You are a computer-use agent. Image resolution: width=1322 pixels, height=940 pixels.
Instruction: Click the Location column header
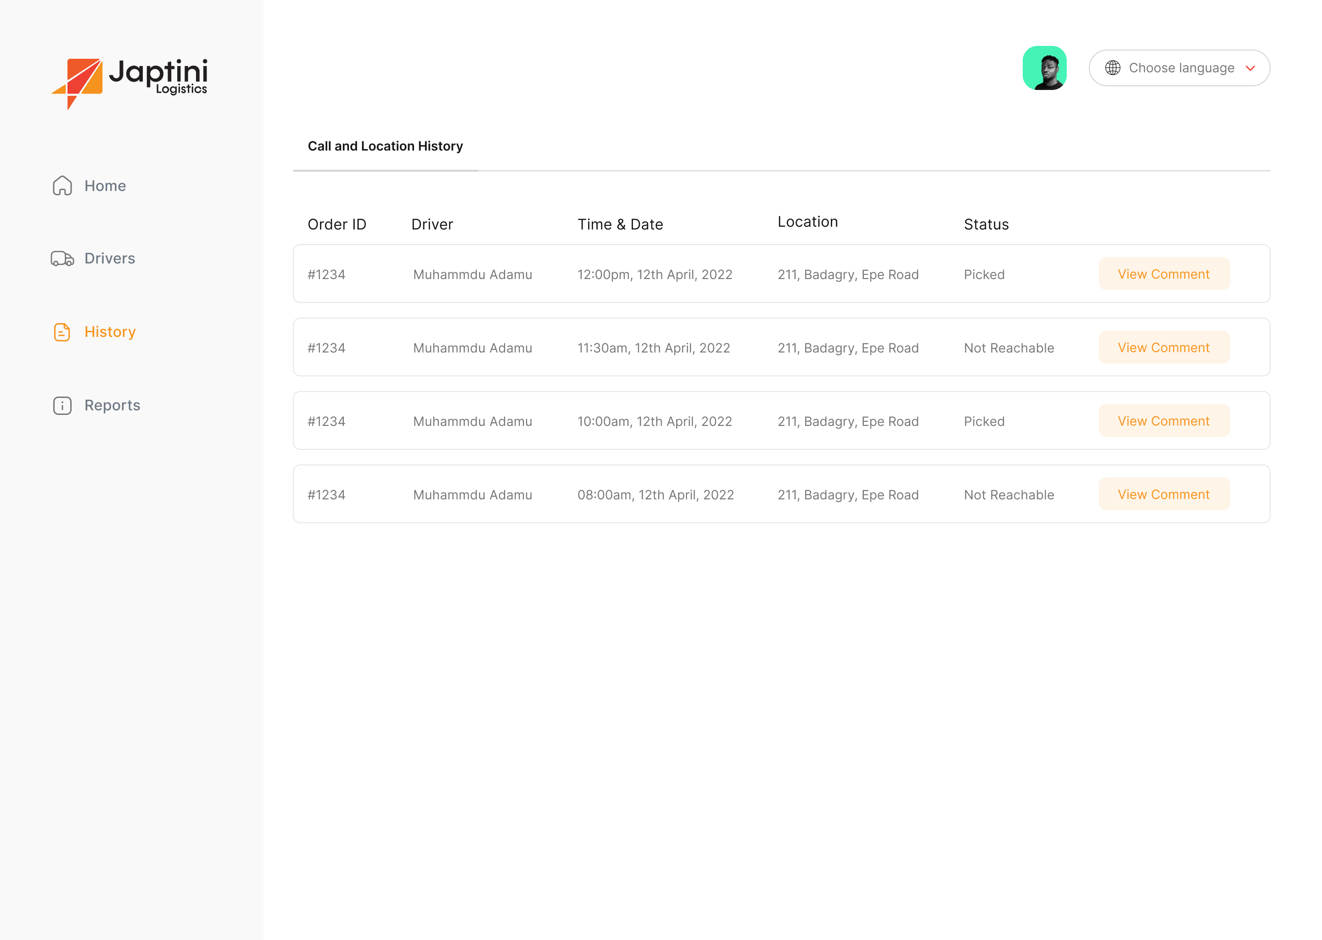807,222
